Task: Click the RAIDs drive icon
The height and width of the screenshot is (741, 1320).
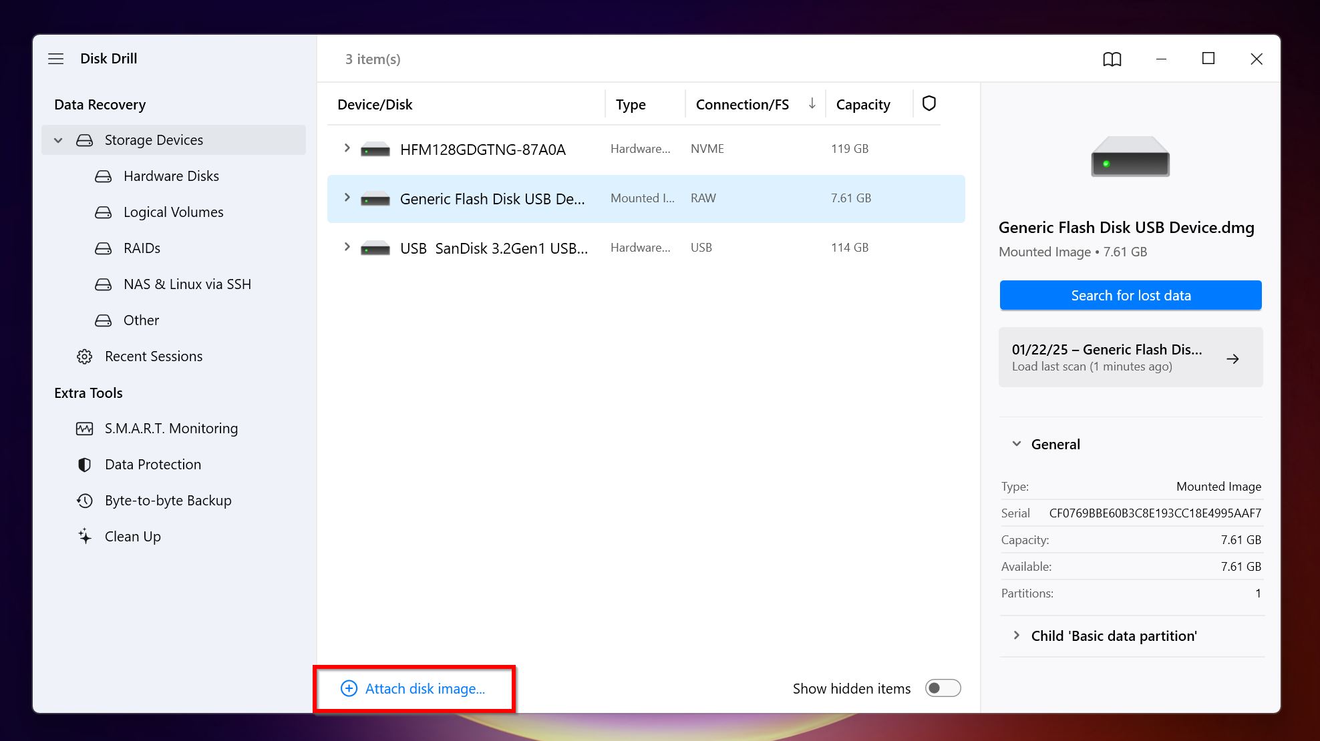Action: (x=104, y=248)
